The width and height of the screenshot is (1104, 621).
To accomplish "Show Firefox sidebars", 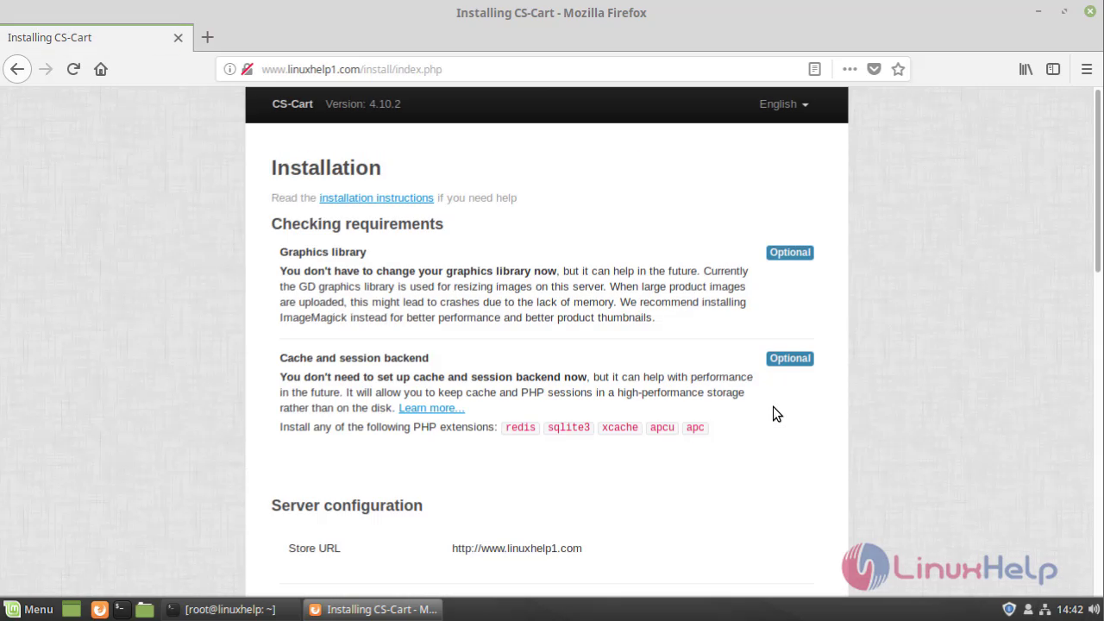I will pos(1053,69).
